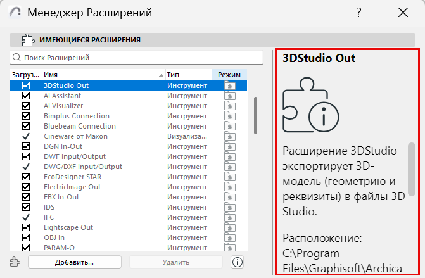Toggle DWF Input/Output load checkbox

click(26, 156)
